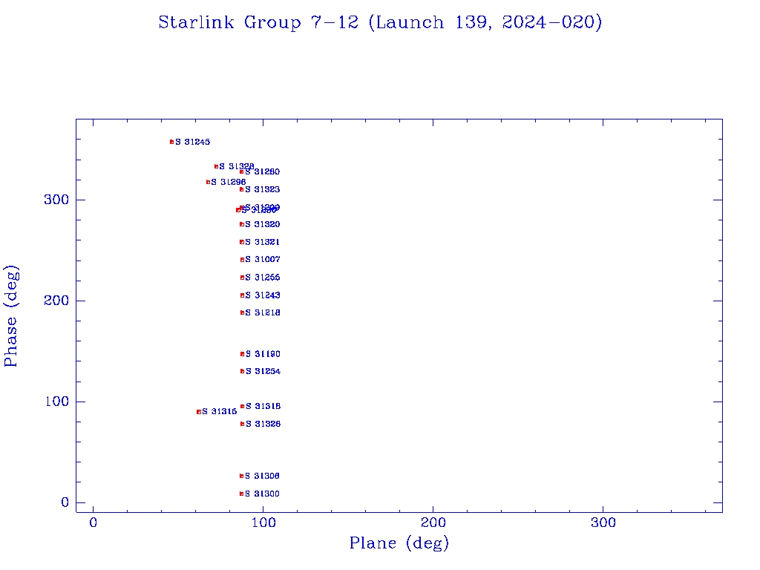The width and height of the screenshot is (760, 570).
Task: Select the 'S 31323' satellite label
Action: (x=262, y=189)
